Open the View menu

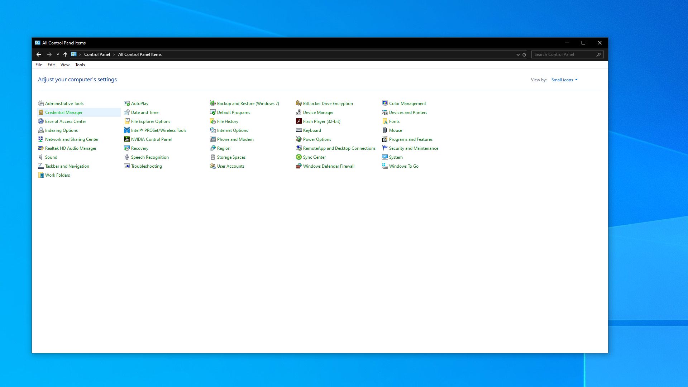pyautogui.click(x=65, y=65)
